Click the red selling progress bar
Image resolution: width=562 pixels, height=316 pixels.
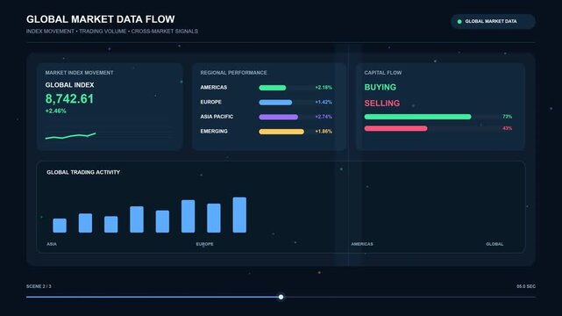tap(395, 128)
